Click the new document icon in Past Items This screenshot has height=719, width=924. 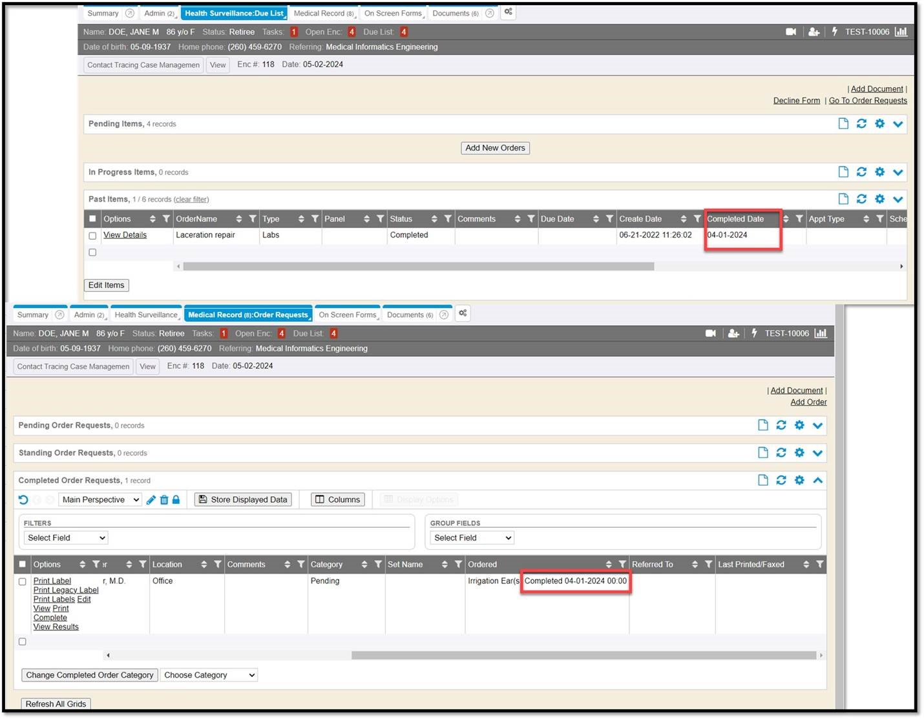tap(843, 199)
